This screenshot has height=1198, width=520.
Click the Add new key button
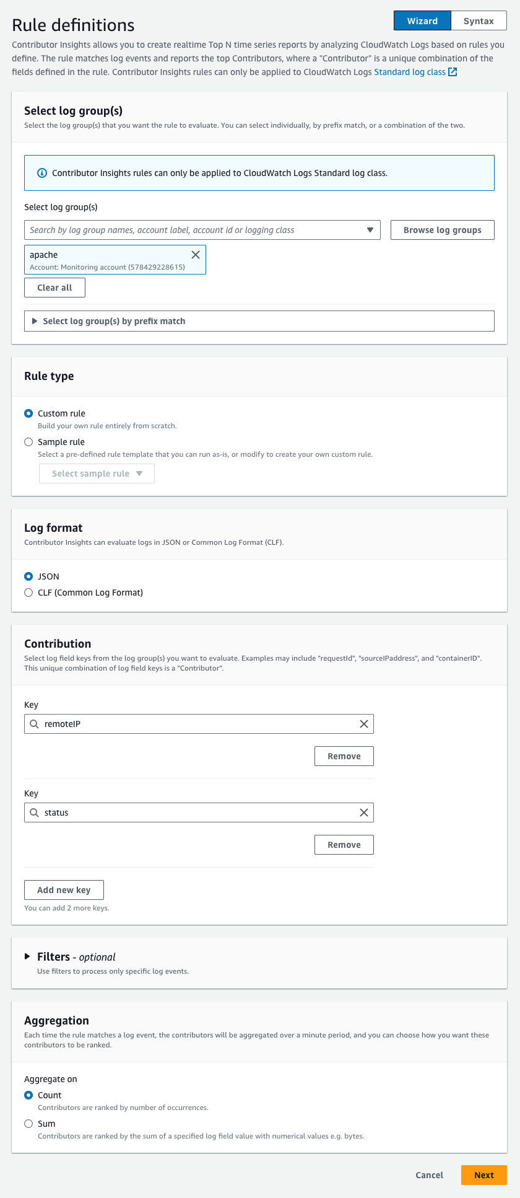click(x=64, y=890)
